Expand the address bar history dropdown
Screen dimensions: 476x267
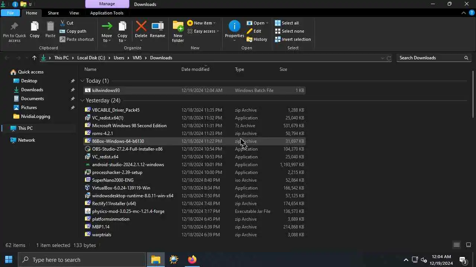[382, 58]
